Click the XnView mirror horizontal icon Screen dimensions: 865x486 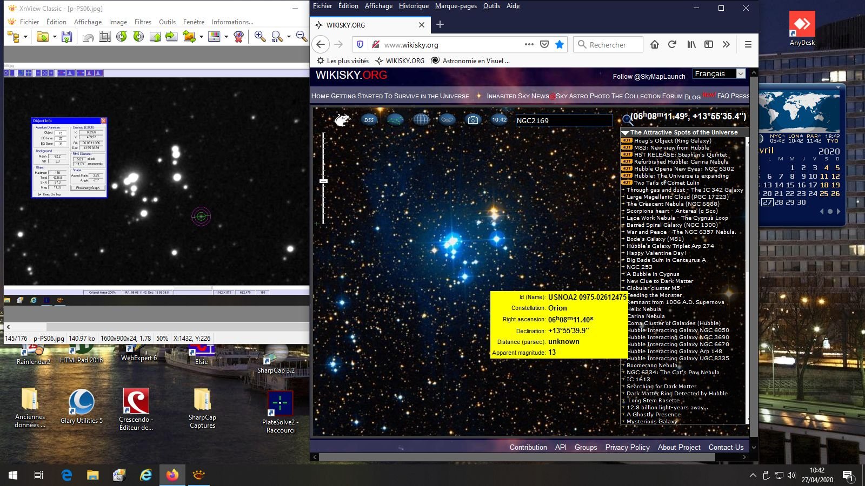tap(172, 37)
